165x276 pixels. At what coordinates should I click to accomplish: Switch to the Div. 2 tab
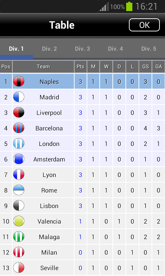click(49, 49)
